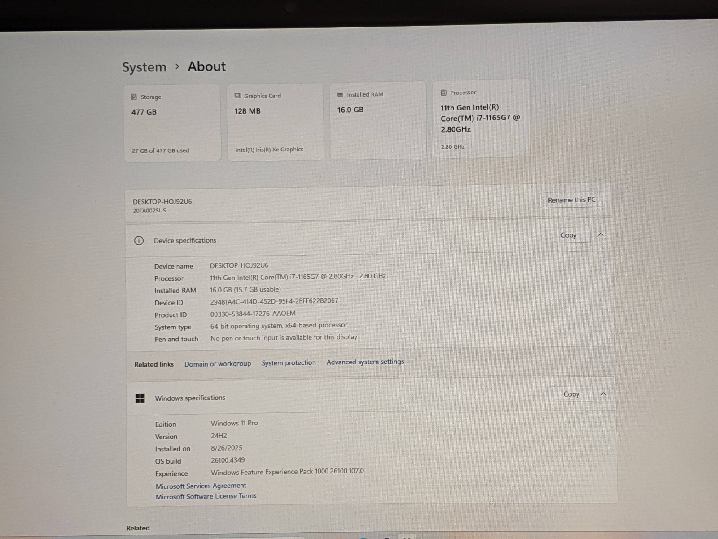
Task: Copy the Windows specifications
Action: 571,394
